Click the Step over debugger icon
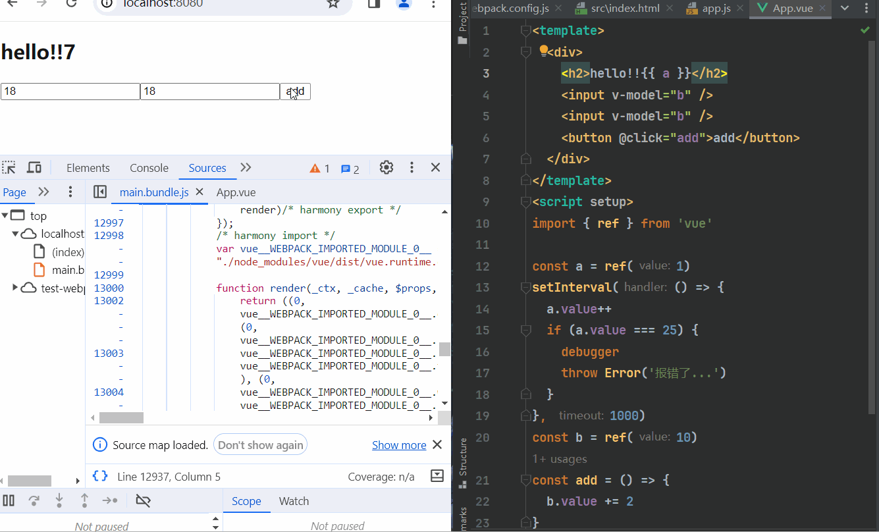 click(34, 501)
